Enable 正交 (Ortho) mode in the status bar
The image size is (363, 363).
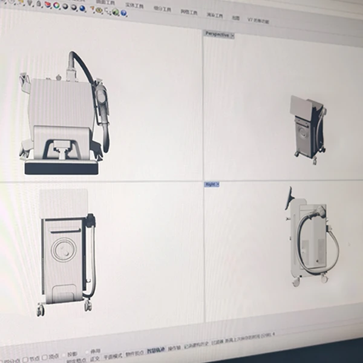94,358
